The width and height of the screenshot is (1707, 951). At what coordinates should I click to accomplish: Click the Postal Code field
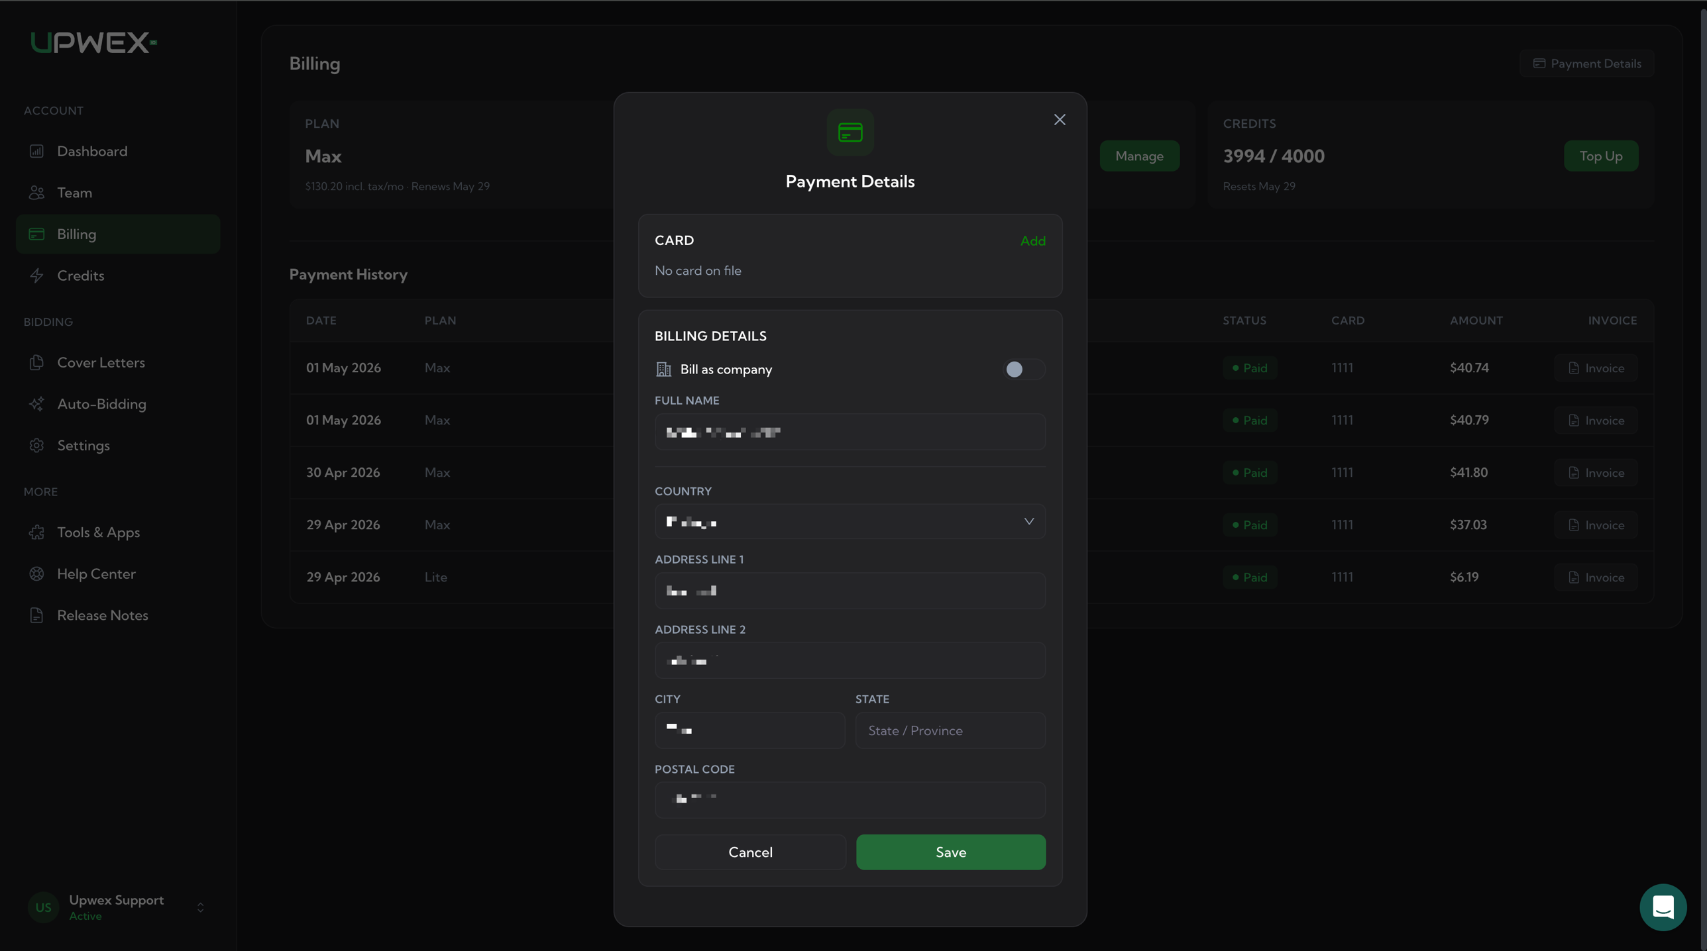pos(850,801)
